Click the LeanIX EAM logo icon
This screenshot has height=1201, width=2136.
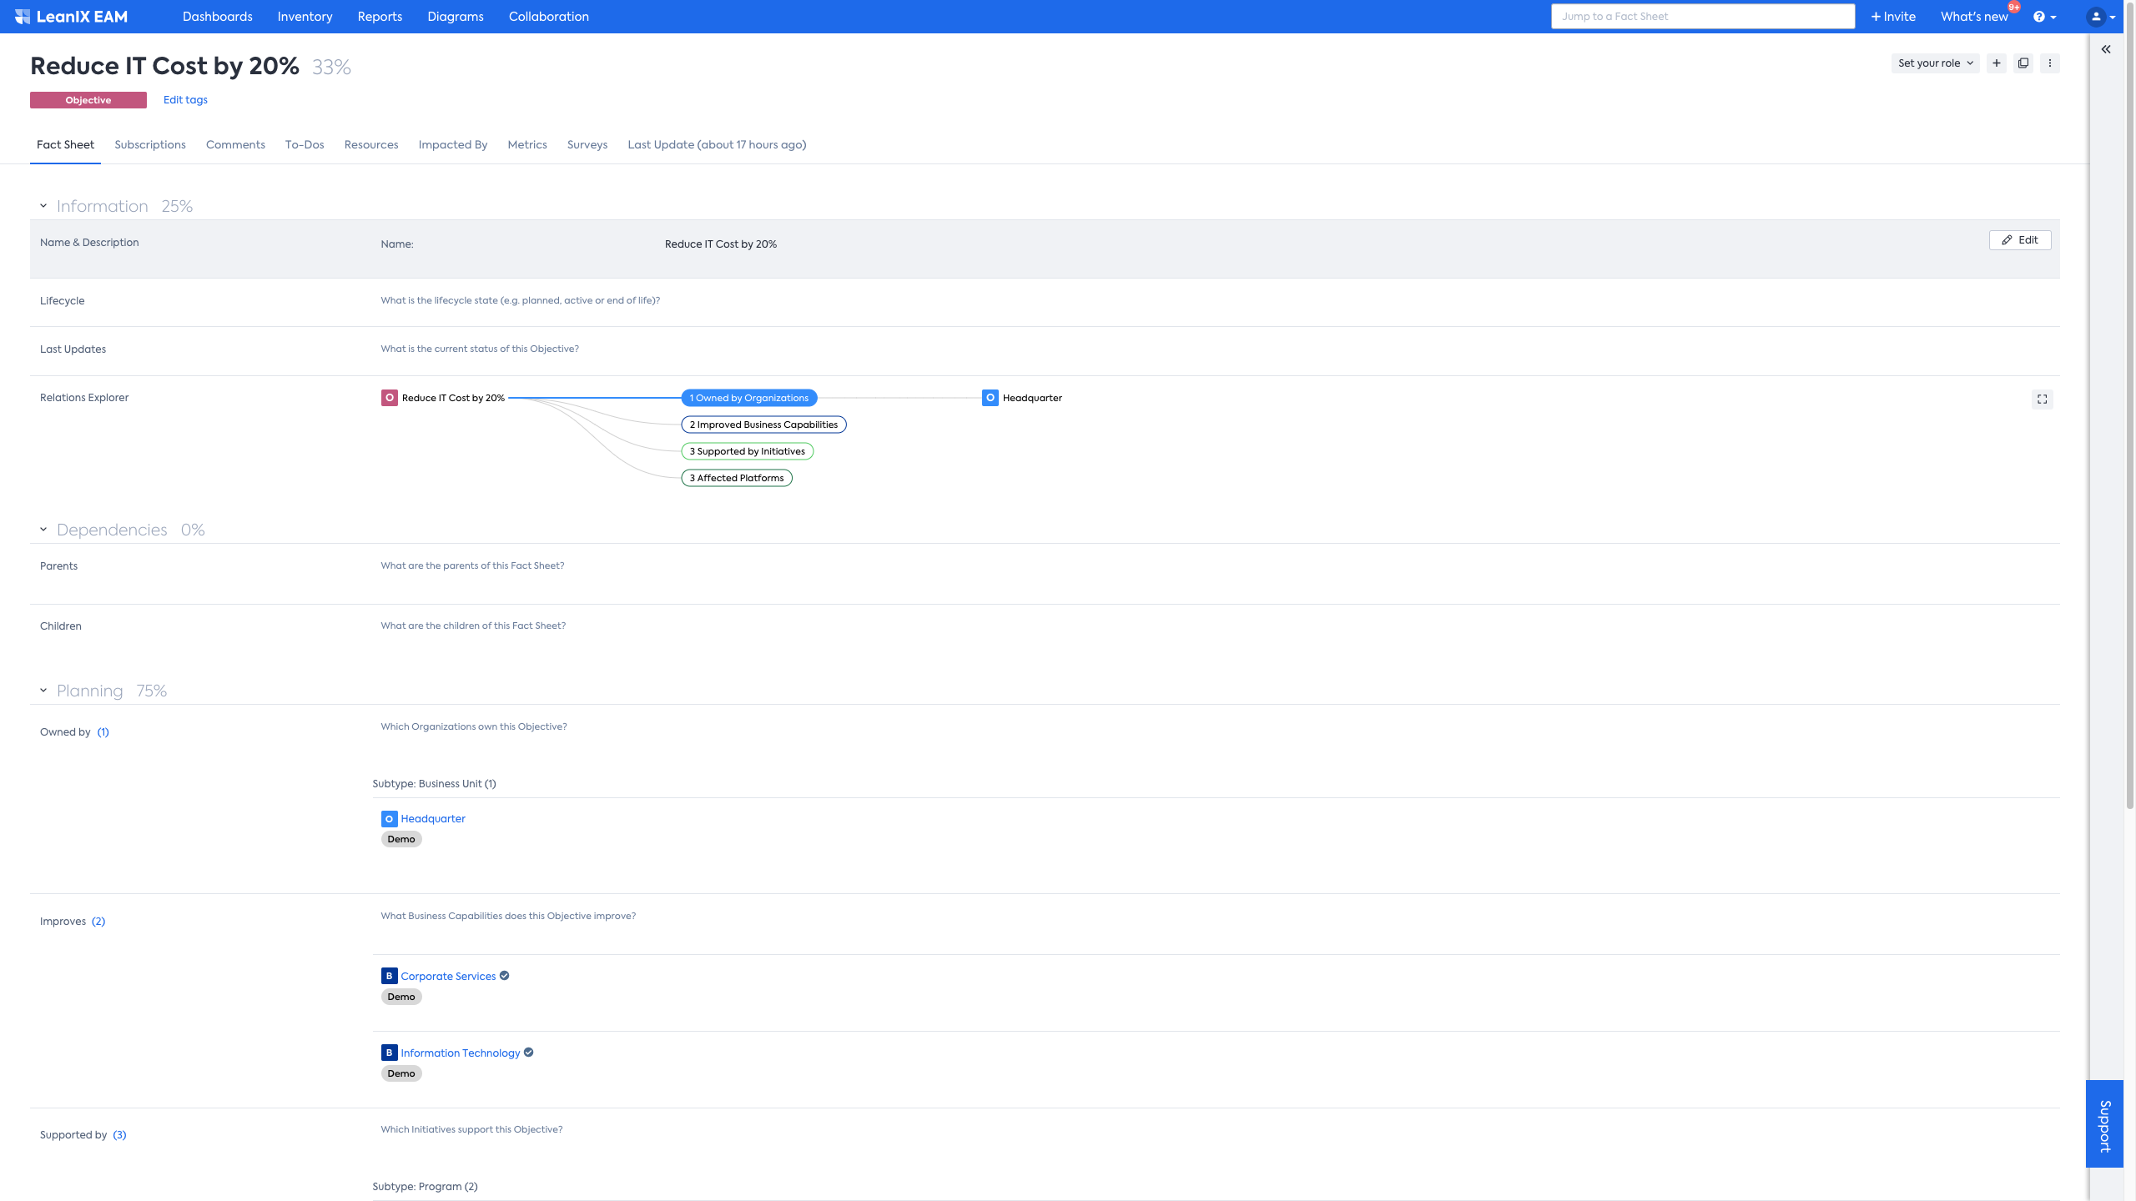(23, 17)
